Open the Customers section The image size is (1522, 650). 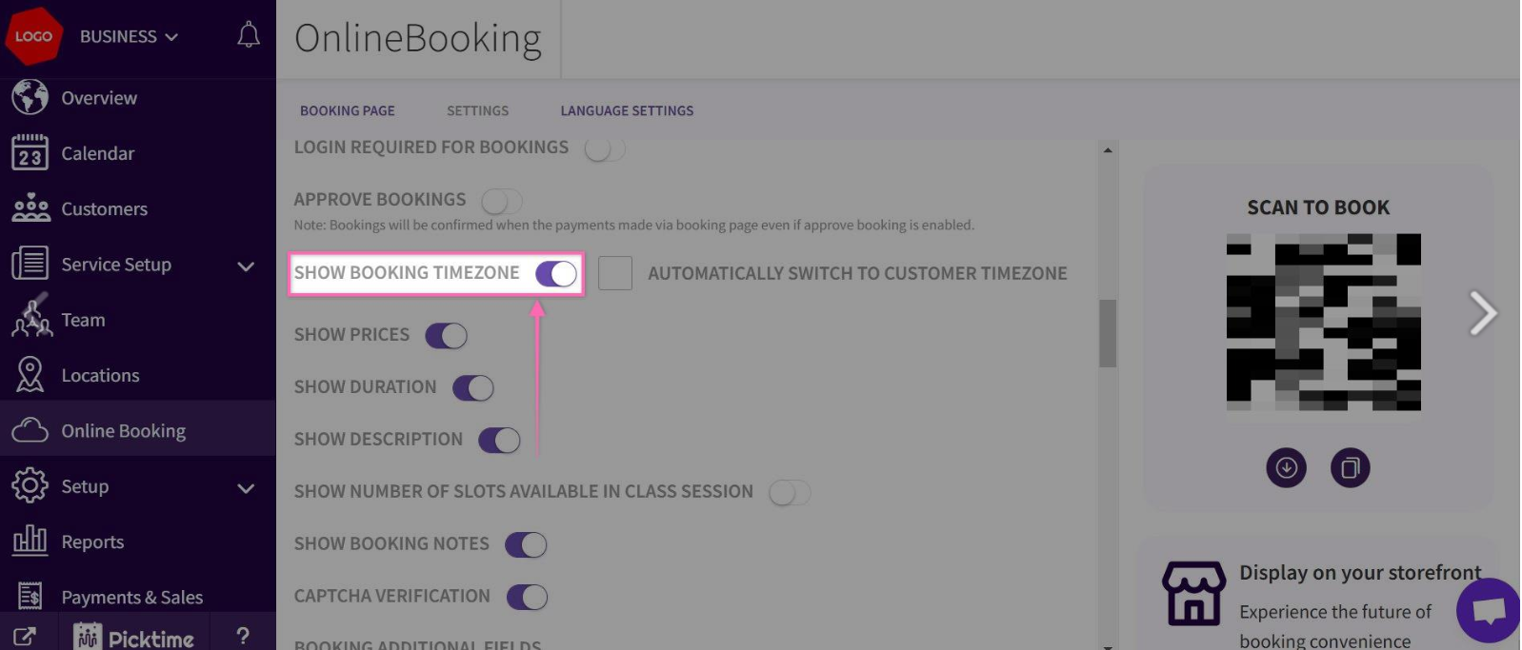point(104,208)
